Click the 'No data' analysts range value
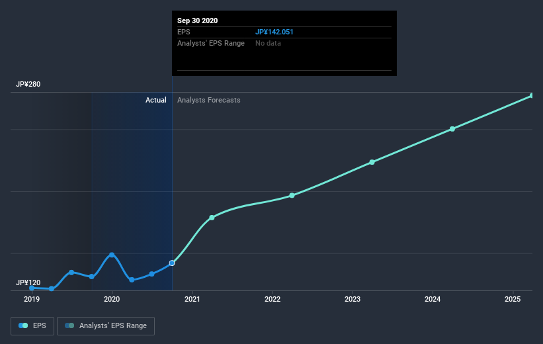Screen dimensions: 543x344 coord(268,43)
